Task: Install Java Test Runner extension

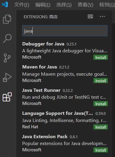Action: point(101,104)
